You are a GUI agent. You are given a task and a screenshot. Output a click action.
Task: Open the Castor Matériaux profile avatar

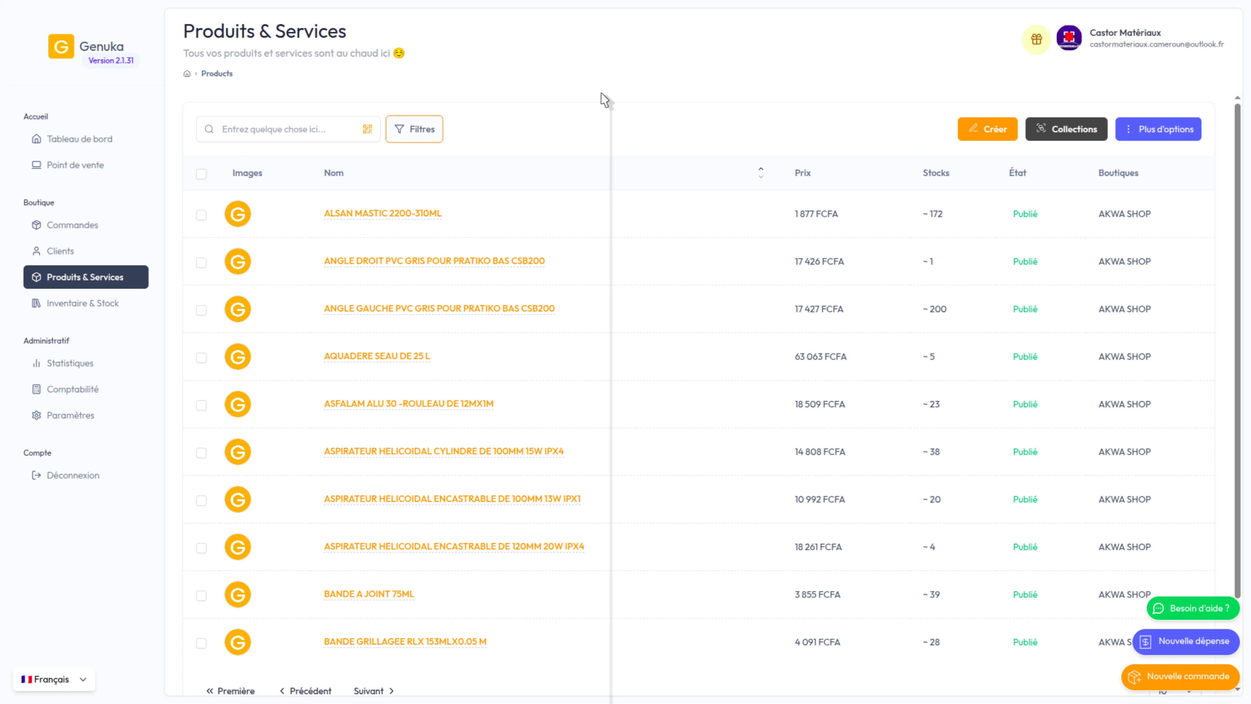[x=1069, y=38]
